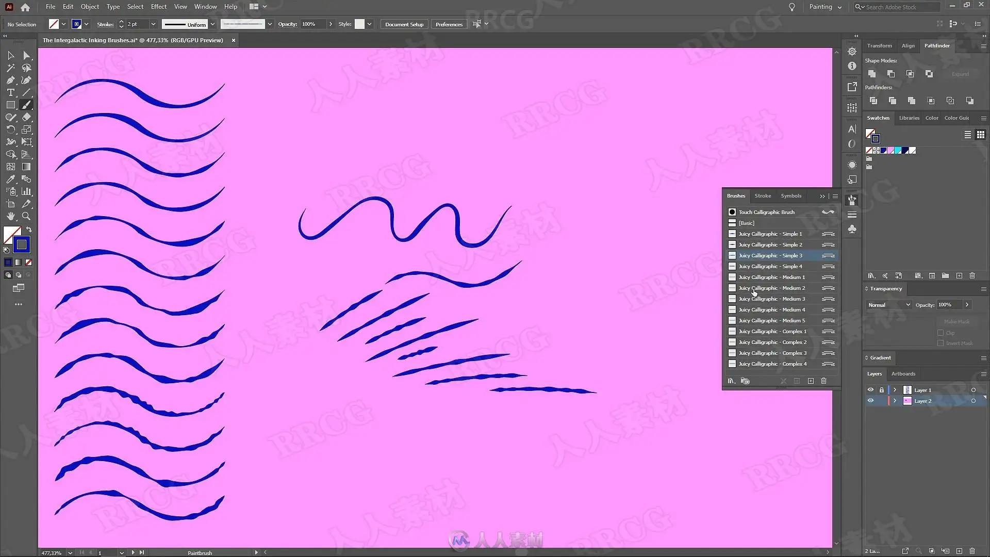Click the control bar Opacity value field

pos(313,24)
